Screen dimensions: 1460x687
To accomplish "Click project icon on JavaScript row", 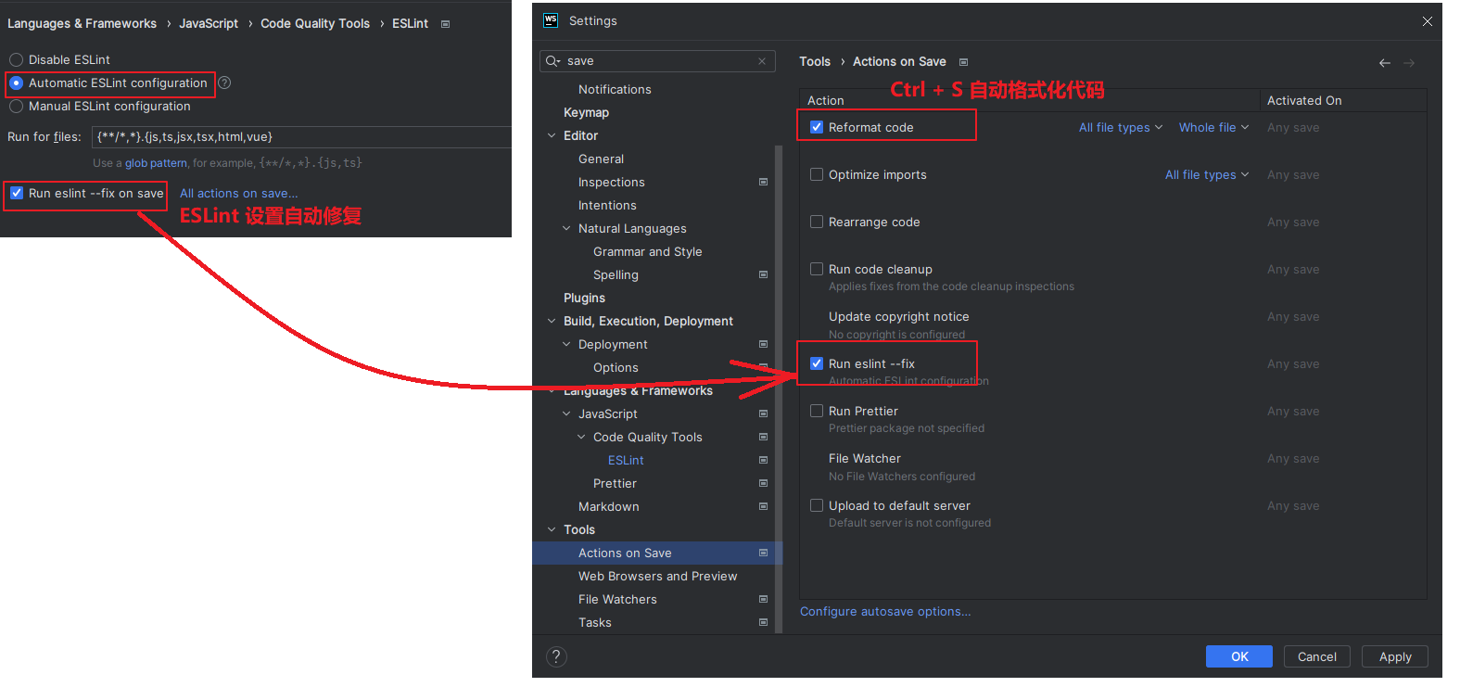I will tap(764, 413).
